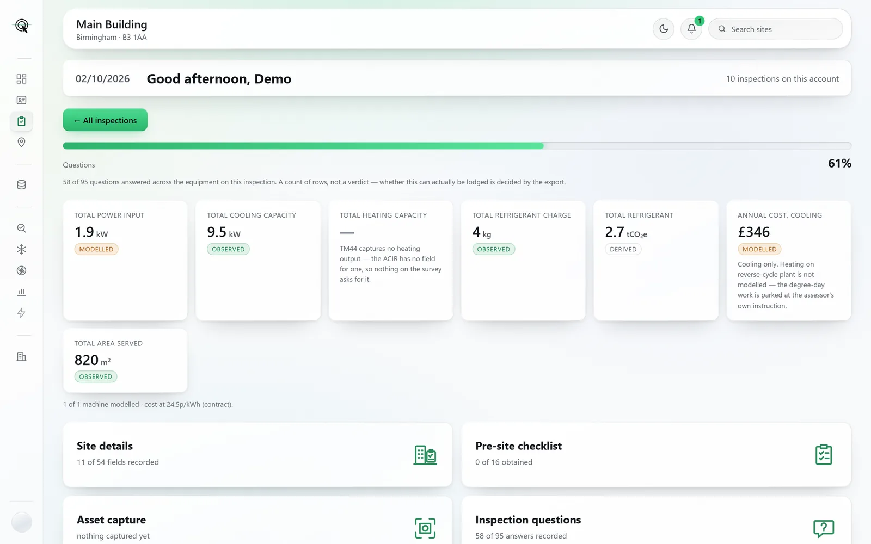Open the building icon in sidebar

[x=21, y=357]
